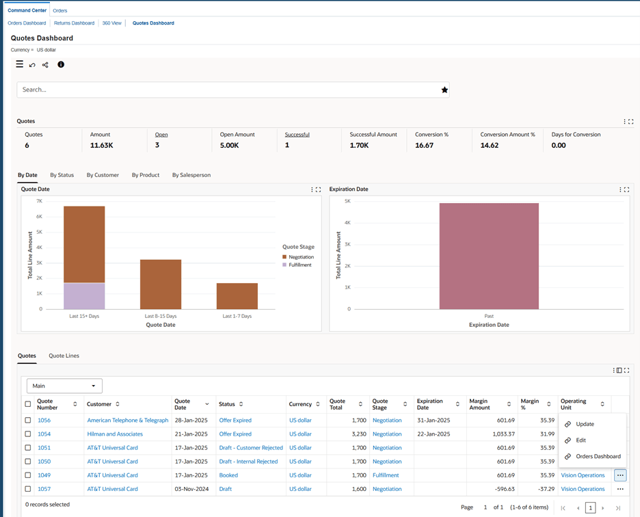Image resolution: width=640 pixels, height=517 pixels.
Task: Click the Fulfillment legend swatch
Action: 284,265
